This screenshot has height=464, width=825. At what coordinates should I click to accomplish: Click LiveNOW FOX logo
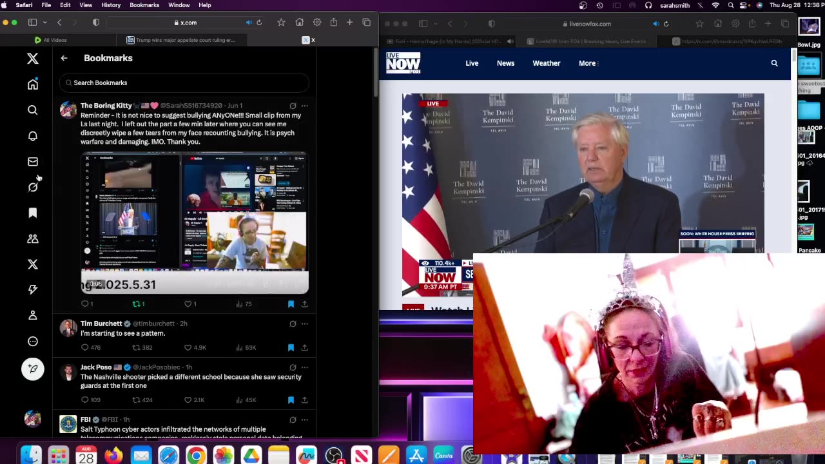coord(403,63)
